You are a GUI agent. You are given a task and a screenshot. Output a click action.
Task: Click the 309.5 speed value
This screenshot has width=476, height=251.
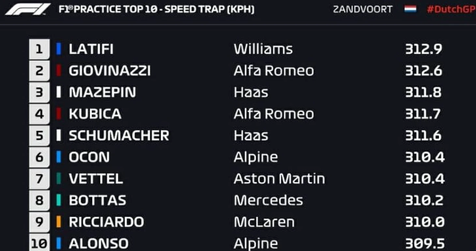point(425,244)
